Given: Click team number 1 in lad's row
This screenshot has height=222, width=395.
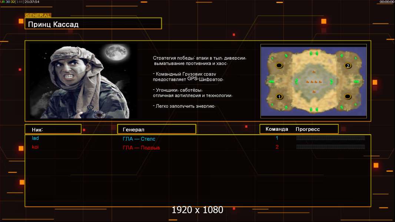Looking at the screenshot, I should coord(277,138).
